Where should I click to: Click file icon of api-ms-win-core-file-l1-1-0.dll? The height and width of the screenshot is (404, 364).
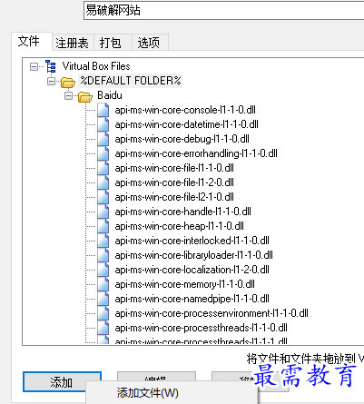(103, 168)
